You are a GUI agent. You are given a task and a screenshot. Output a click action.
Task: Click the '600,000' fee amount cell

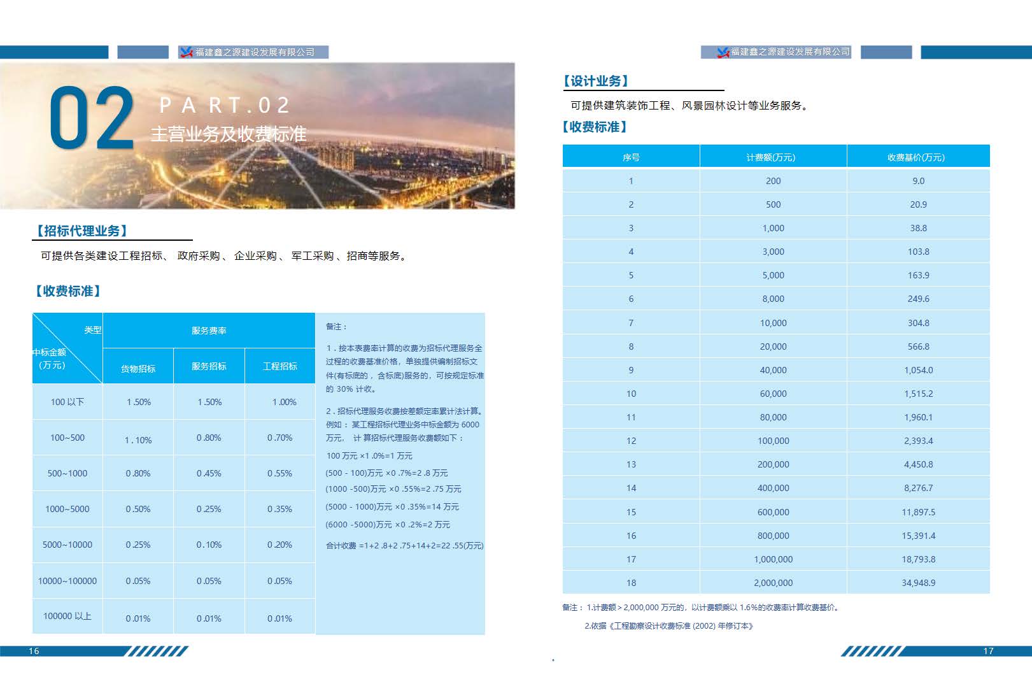(x=773, y=512)
